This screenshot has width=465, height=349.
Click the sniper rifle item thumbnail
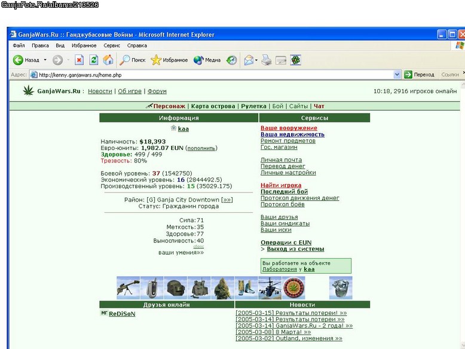[128, 287]
